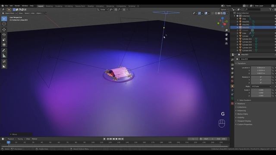Toggle camera view icon in viewport
Image resolution: width=276 pixels, height=155 pixels.
click(226, 39)
